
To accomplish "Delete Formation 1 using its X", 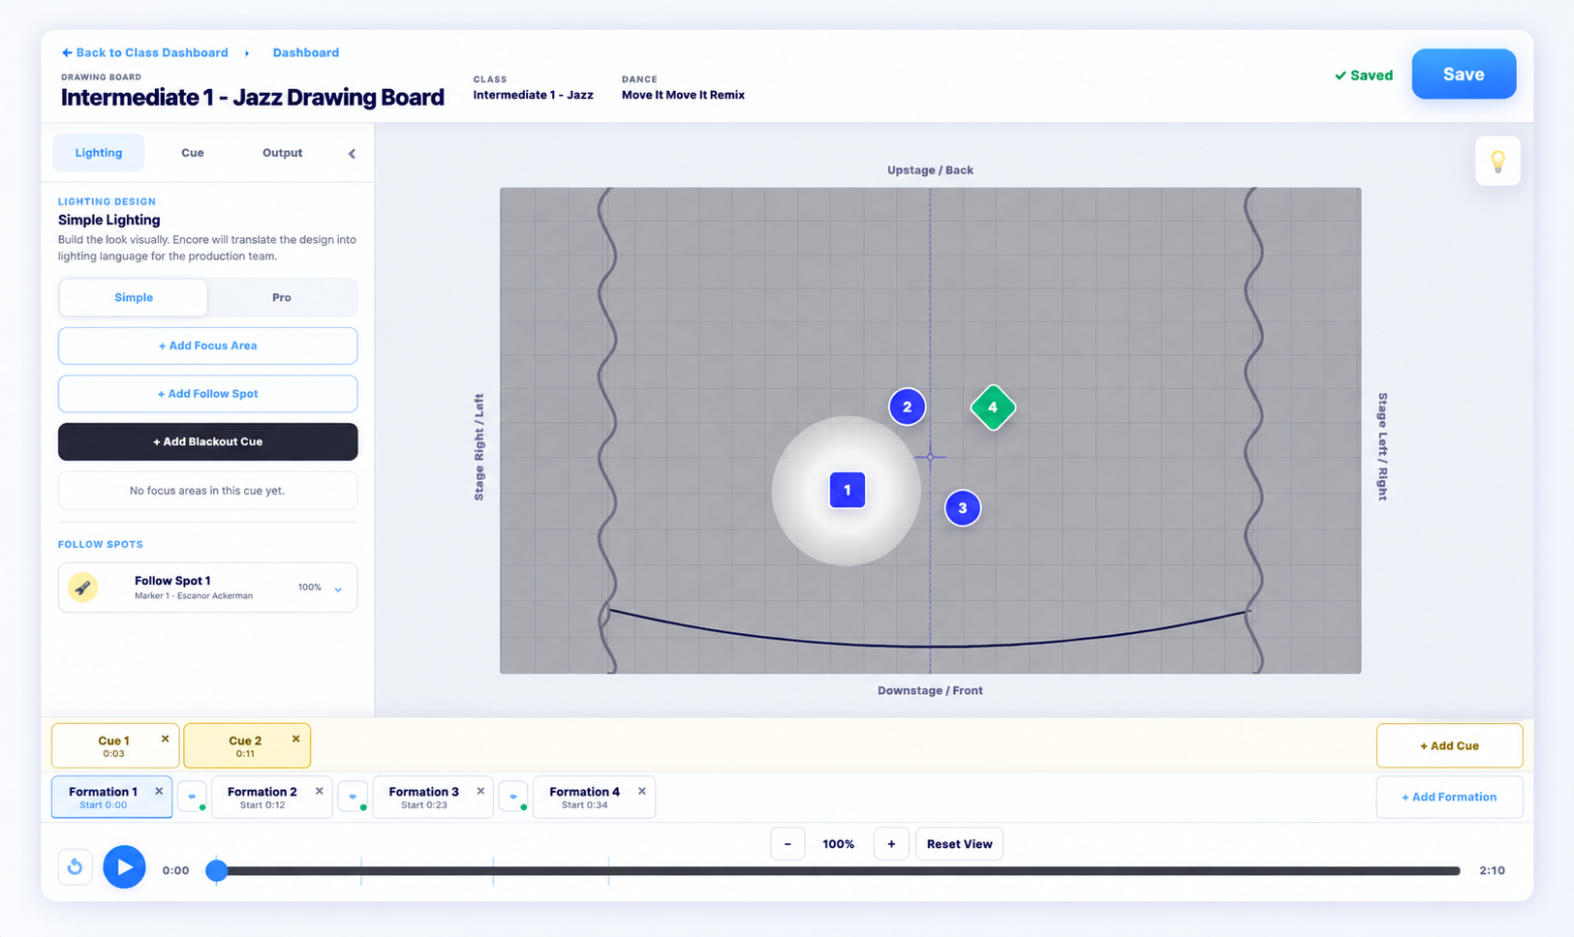I will (x=159, y=791).
